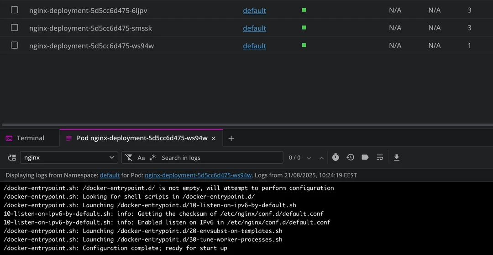Screen dimensions: 493x255
Task: Enable case-sensitive Aa search option
Action: (x=141, y=158)
